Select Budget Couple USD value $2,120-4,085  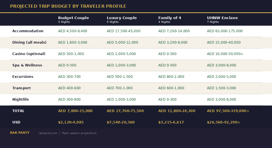point(71,122)
